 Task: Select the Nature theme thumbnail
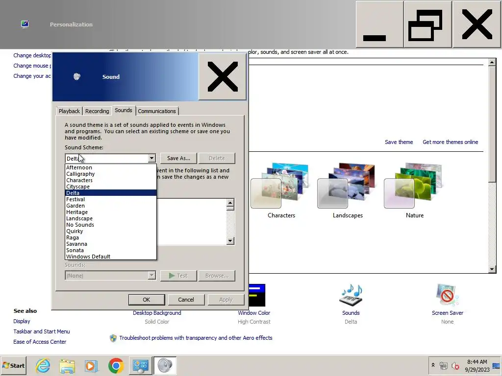[x=415, y=190]
